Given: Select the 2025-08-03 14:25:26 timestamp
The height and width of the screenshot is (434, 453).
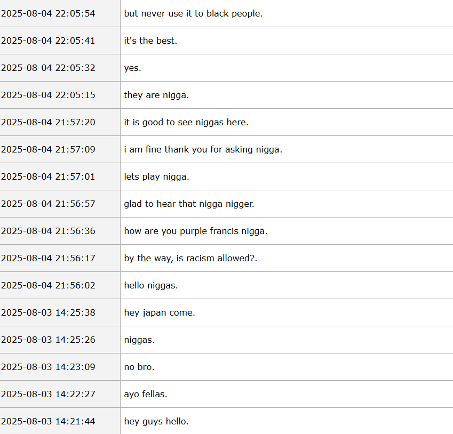Looking at the screenshot, I should tap(48, 340).
